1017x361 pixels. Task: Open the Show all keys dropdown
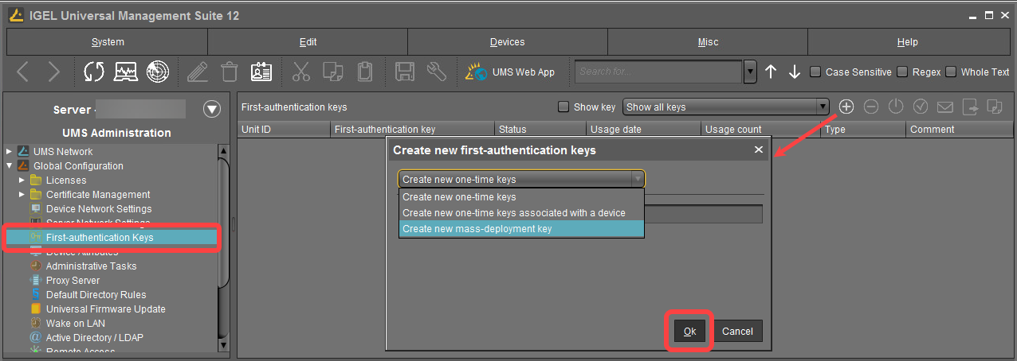tap(725, 107)
